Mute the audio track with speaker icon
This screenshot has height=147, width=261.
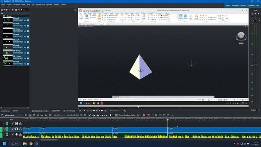click(x=16, y=134)
